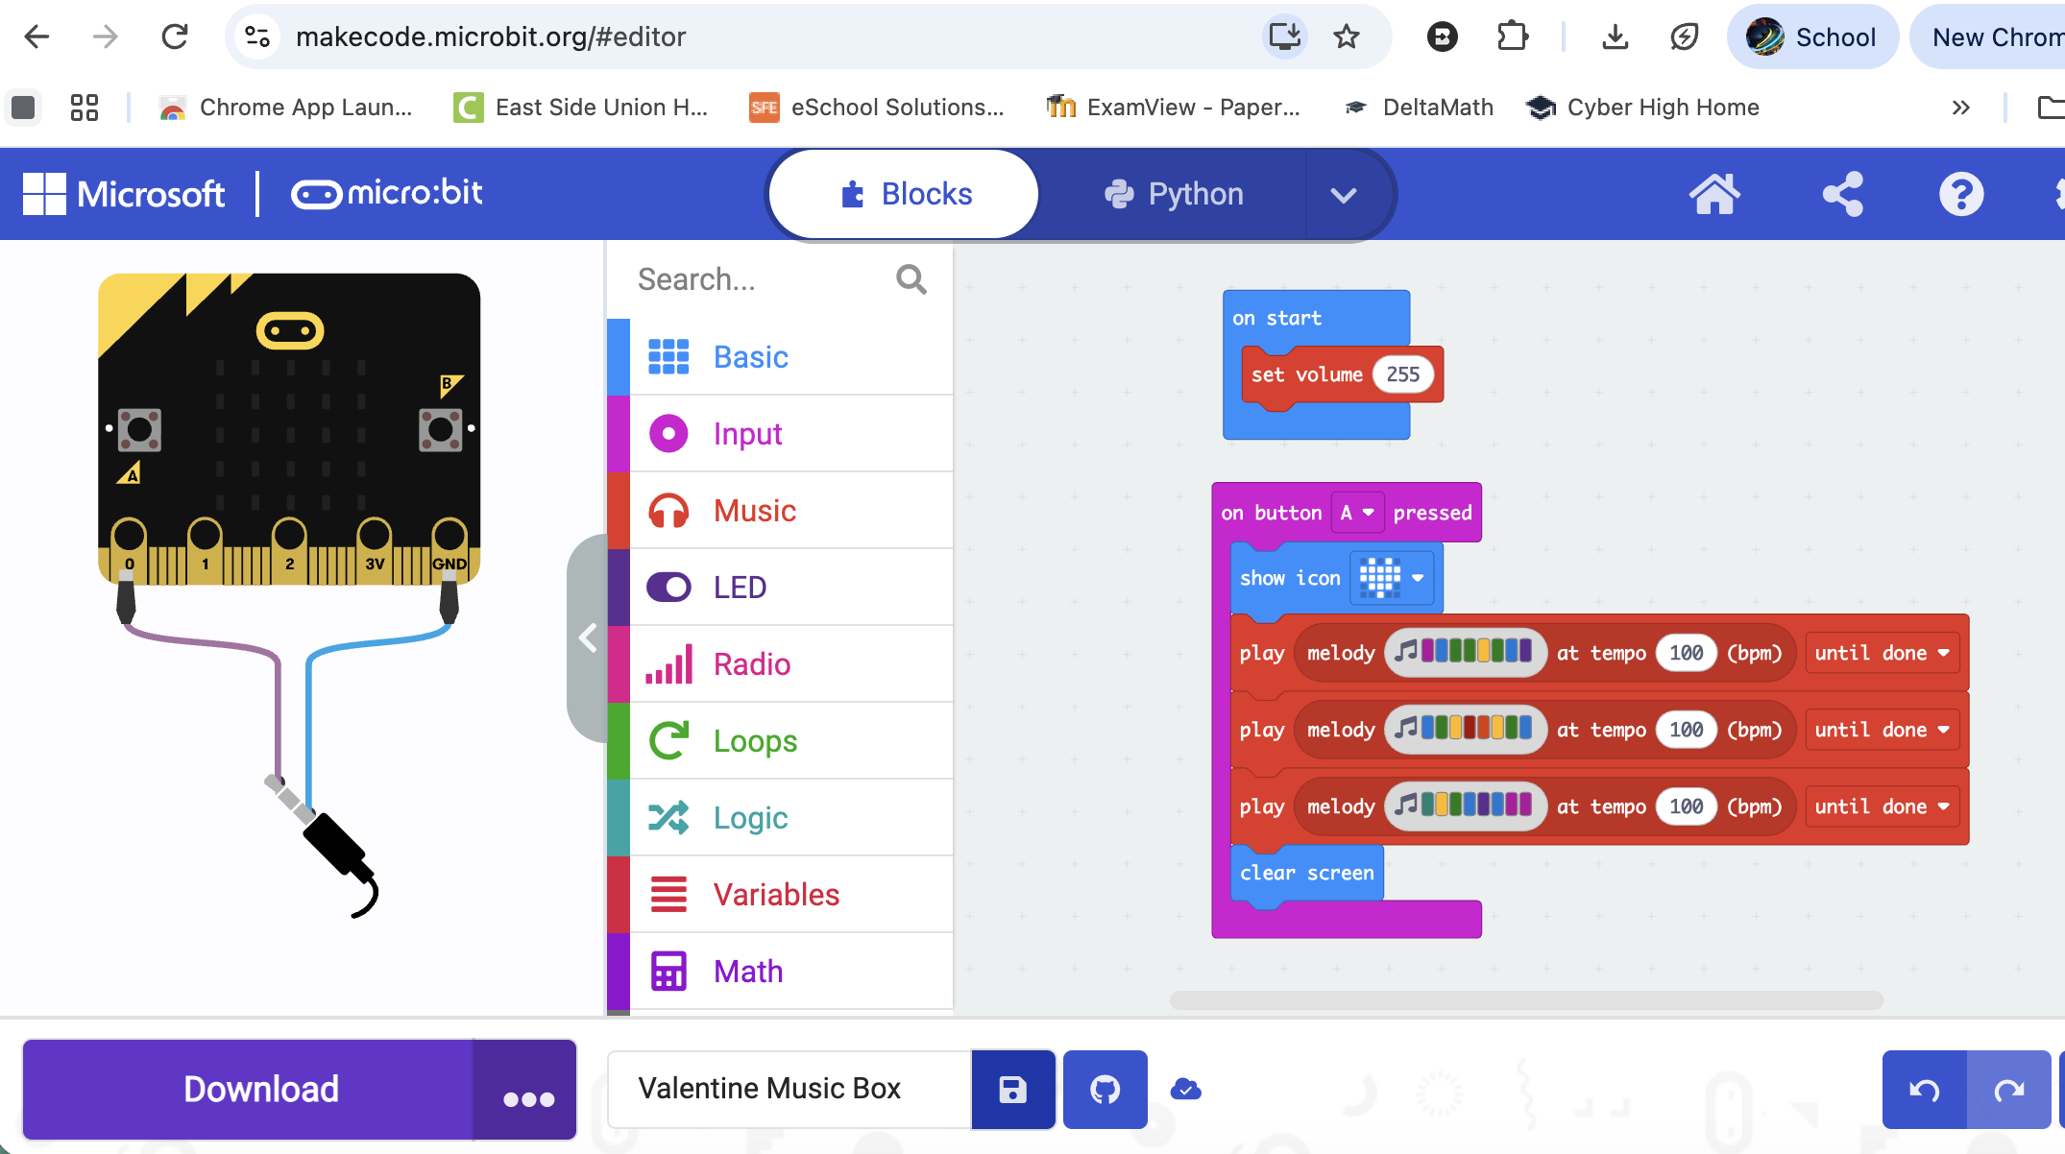The height and width of the screenshot is (1154, 2065).
Task: Collapse the simulator with the side arrow
Action: [x=588, y=637]
